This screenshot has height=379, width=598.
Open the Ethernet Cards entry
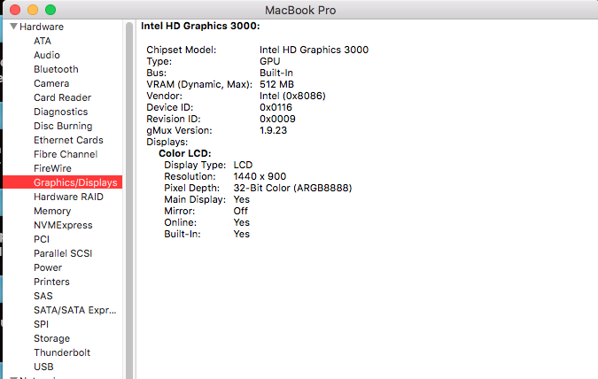pos(68,140)
